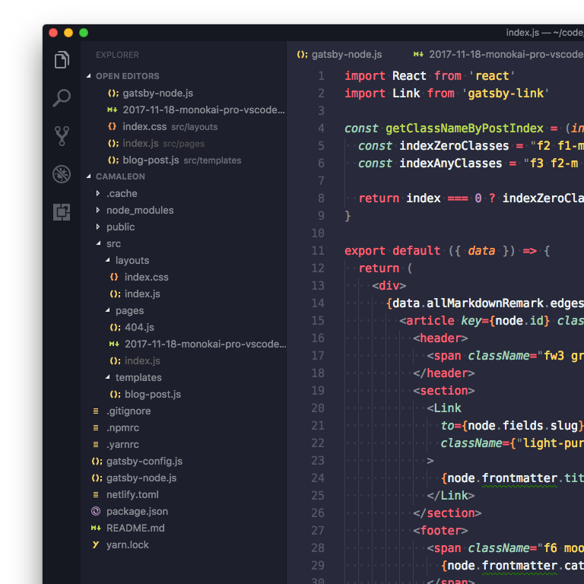Viewport: 584px width, 584px height.
Task: Collapse the CAMALEON project section
Action: pyautogui.click(x=89, y=176)
